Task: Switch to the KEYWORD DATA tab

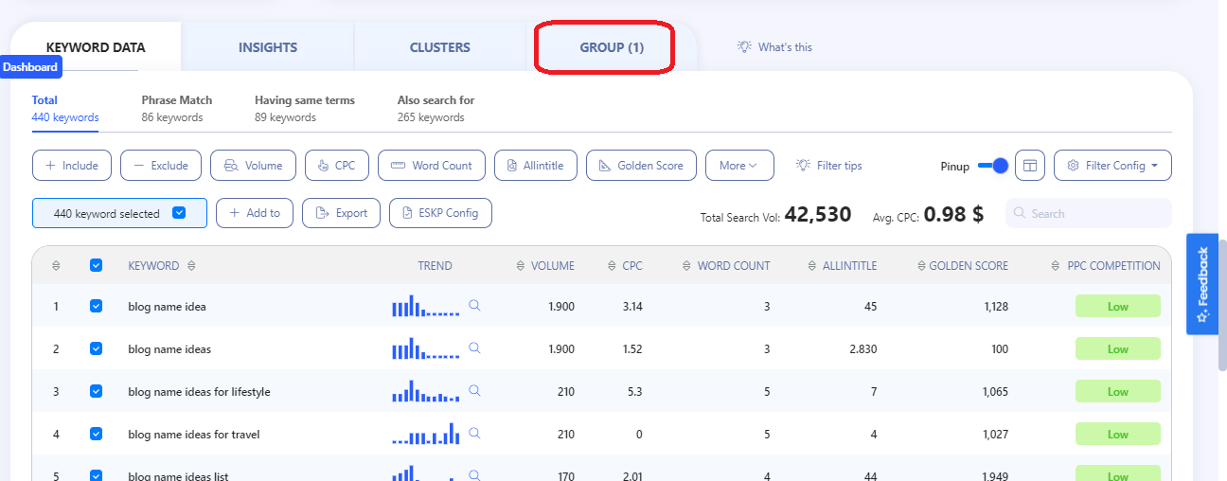Action: pyautogui.click(x=96, y=47)
